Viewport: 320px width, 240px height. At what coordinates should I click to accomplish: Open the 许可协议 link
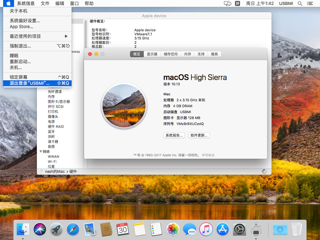coord(208,155)
